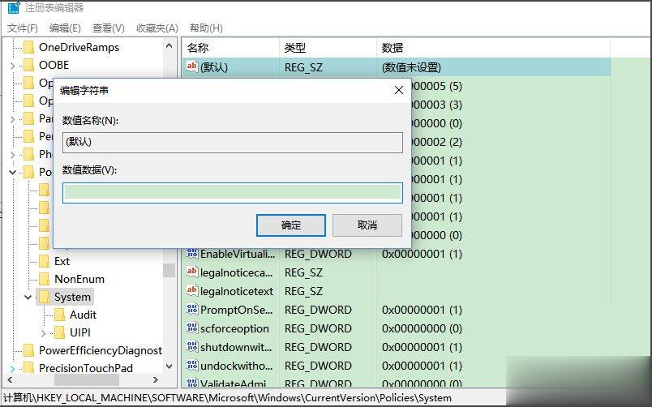This screenshot has height=407, width=652.
Task: Click the legalnoticetext string value icon
Action: tap(191, 290)
